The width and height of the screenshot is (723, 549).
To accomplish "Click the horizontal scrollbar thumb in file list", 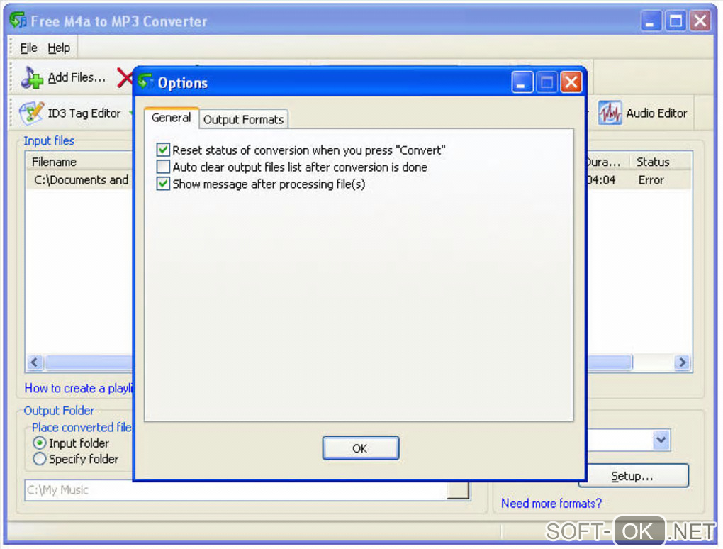I will (338, 362).
